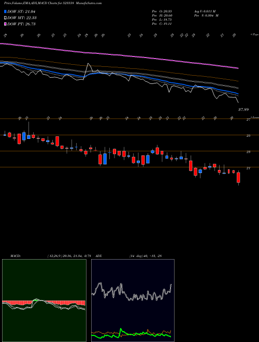Screen dimensions: 259x342
Task: Click the chart title for 523558
Action: pos(53,3)
